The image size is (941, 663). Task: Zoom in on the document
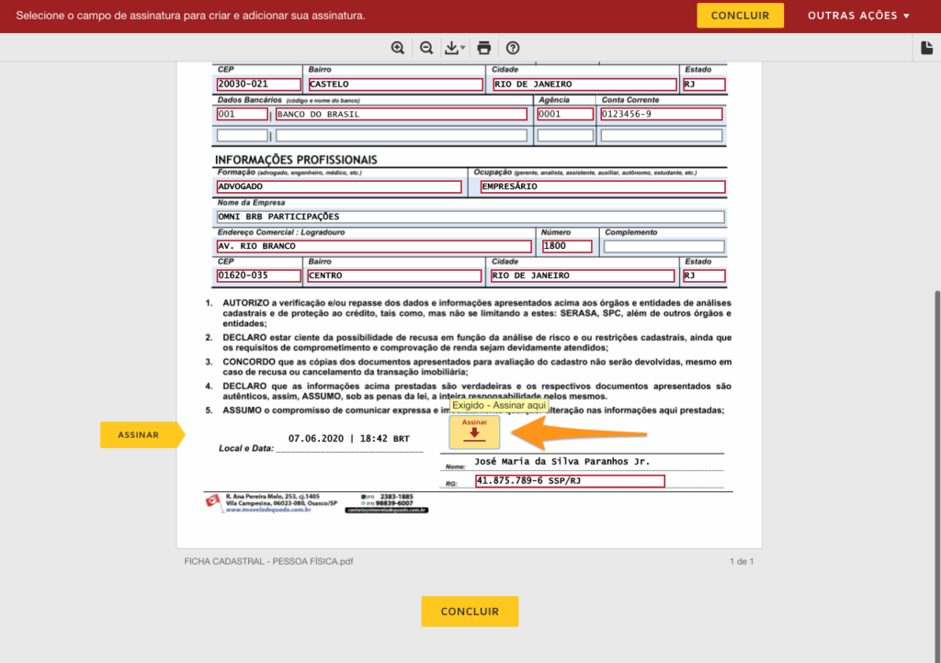pyautogui.click(x=397, y=48)
